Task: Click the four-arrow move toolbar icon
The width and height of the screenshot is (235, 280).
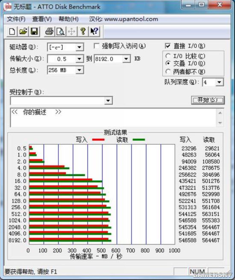Action: click(x=72, y=32)
